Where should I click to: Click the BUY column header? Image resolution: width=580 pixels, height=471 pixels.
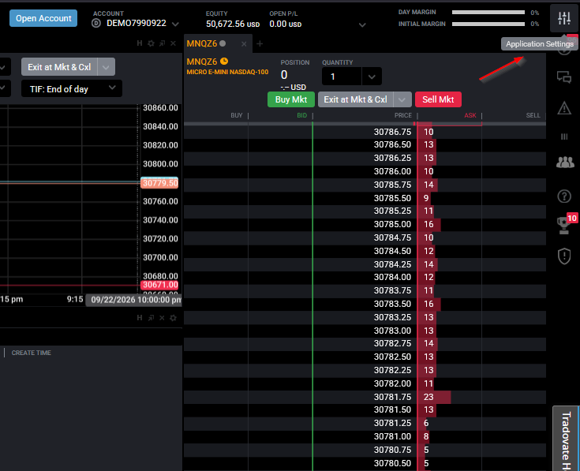tap(237, 115)
